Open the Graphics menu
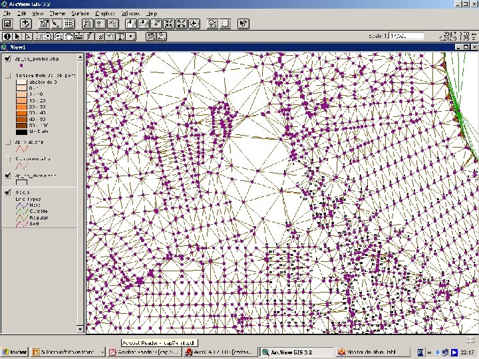 pos(104,13)
